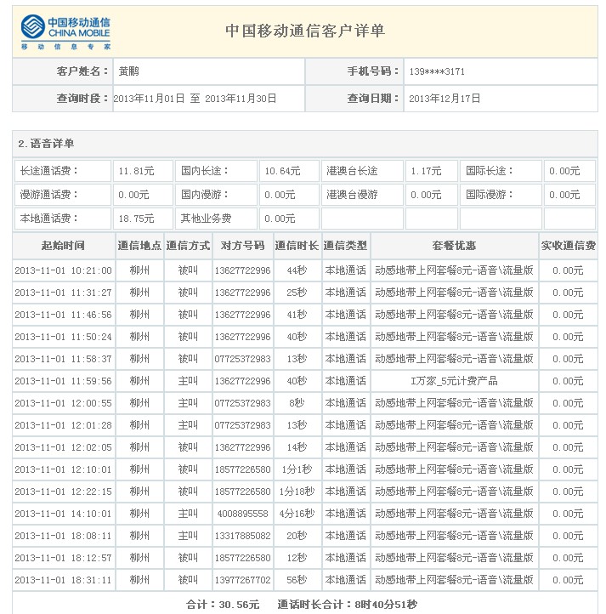Click duration 1分1秒 in the 12:10:01 row
The image size is (606, 614).
(297, 469)
